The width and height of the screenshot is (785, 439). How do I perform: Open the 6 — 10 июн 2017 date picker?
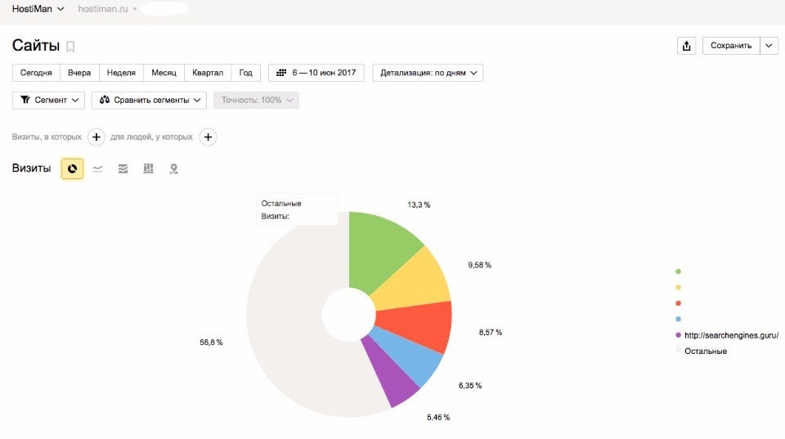[x=316, y=73]
